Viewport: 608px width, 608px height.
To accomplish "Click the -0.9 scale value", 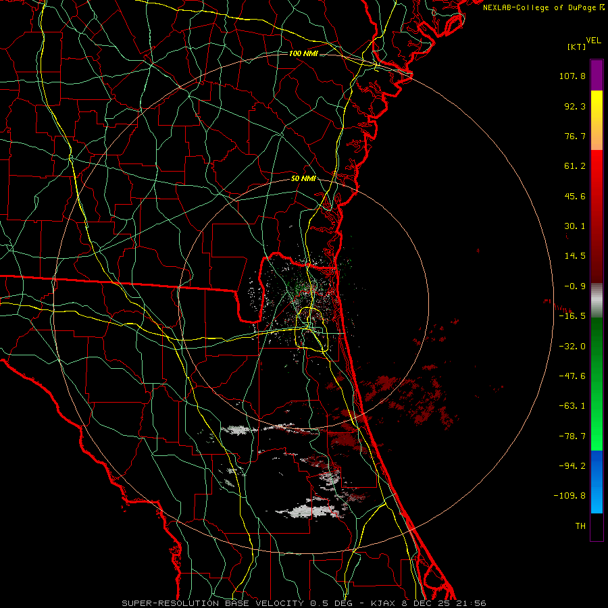I will click(575, 286).
